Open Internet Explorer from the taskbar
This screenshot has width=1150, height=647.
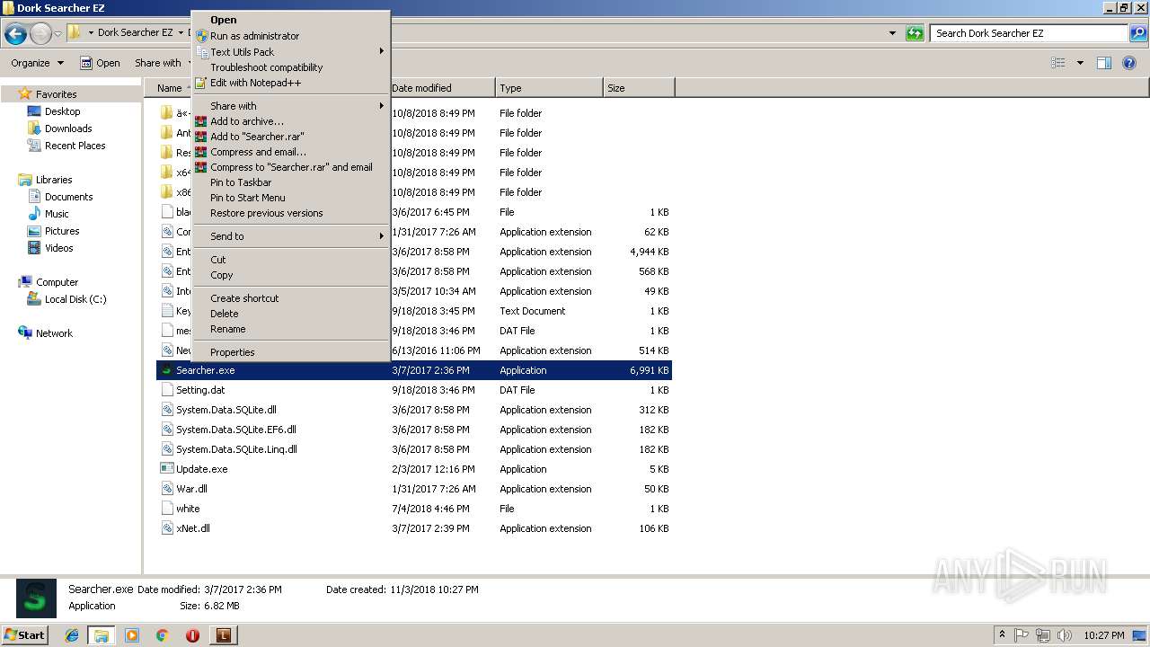[72, 635]
